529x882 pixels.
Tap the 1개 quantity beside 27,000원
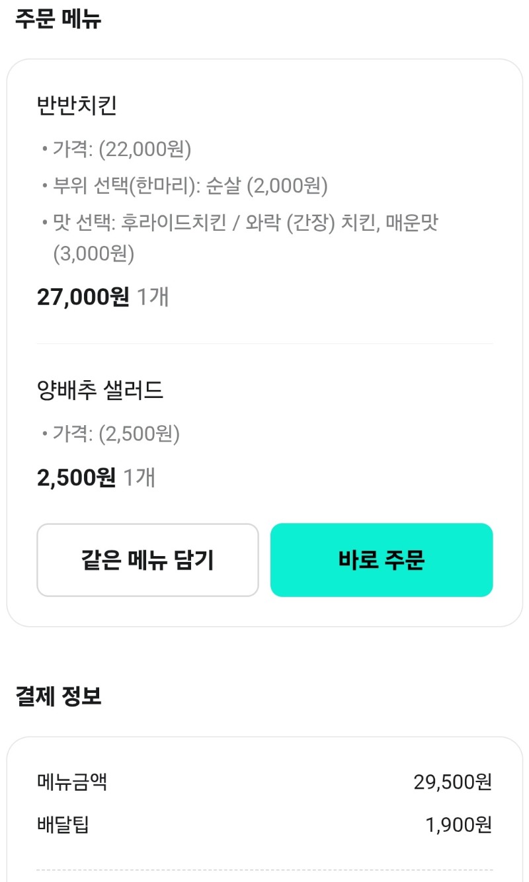pyautogui.click(x=153, y=297)
